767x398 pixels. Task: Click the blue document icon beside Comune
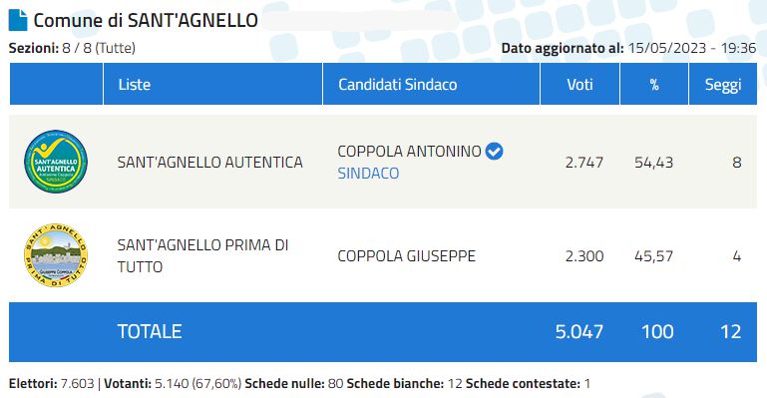click(18, 20)
